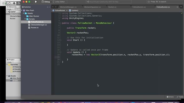
Task: Select Unity Move tool in toolbar
Action: coord(14,3)
